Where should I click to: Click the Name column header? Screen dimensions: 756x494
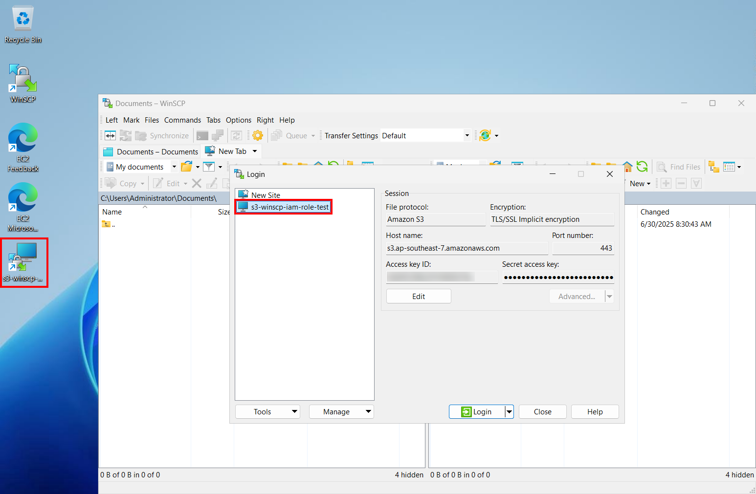pyautogui.click(x=145, y=212)
